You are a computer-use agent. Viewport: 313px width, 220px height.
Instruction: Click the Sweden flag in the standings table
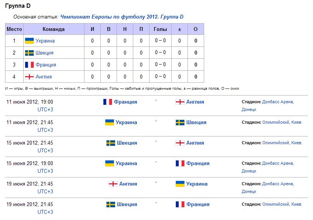29,53
